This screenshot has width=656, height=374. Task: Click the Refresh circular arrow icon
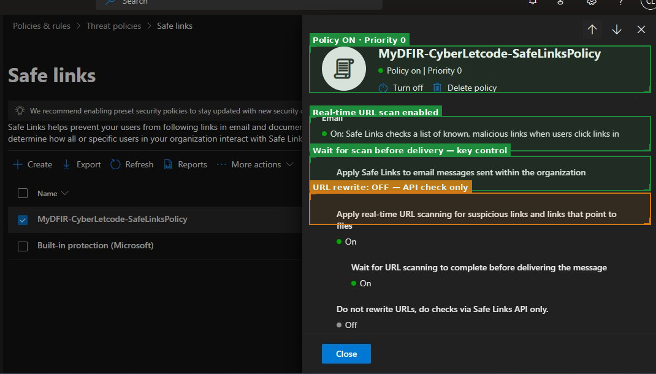click(115, 164)
